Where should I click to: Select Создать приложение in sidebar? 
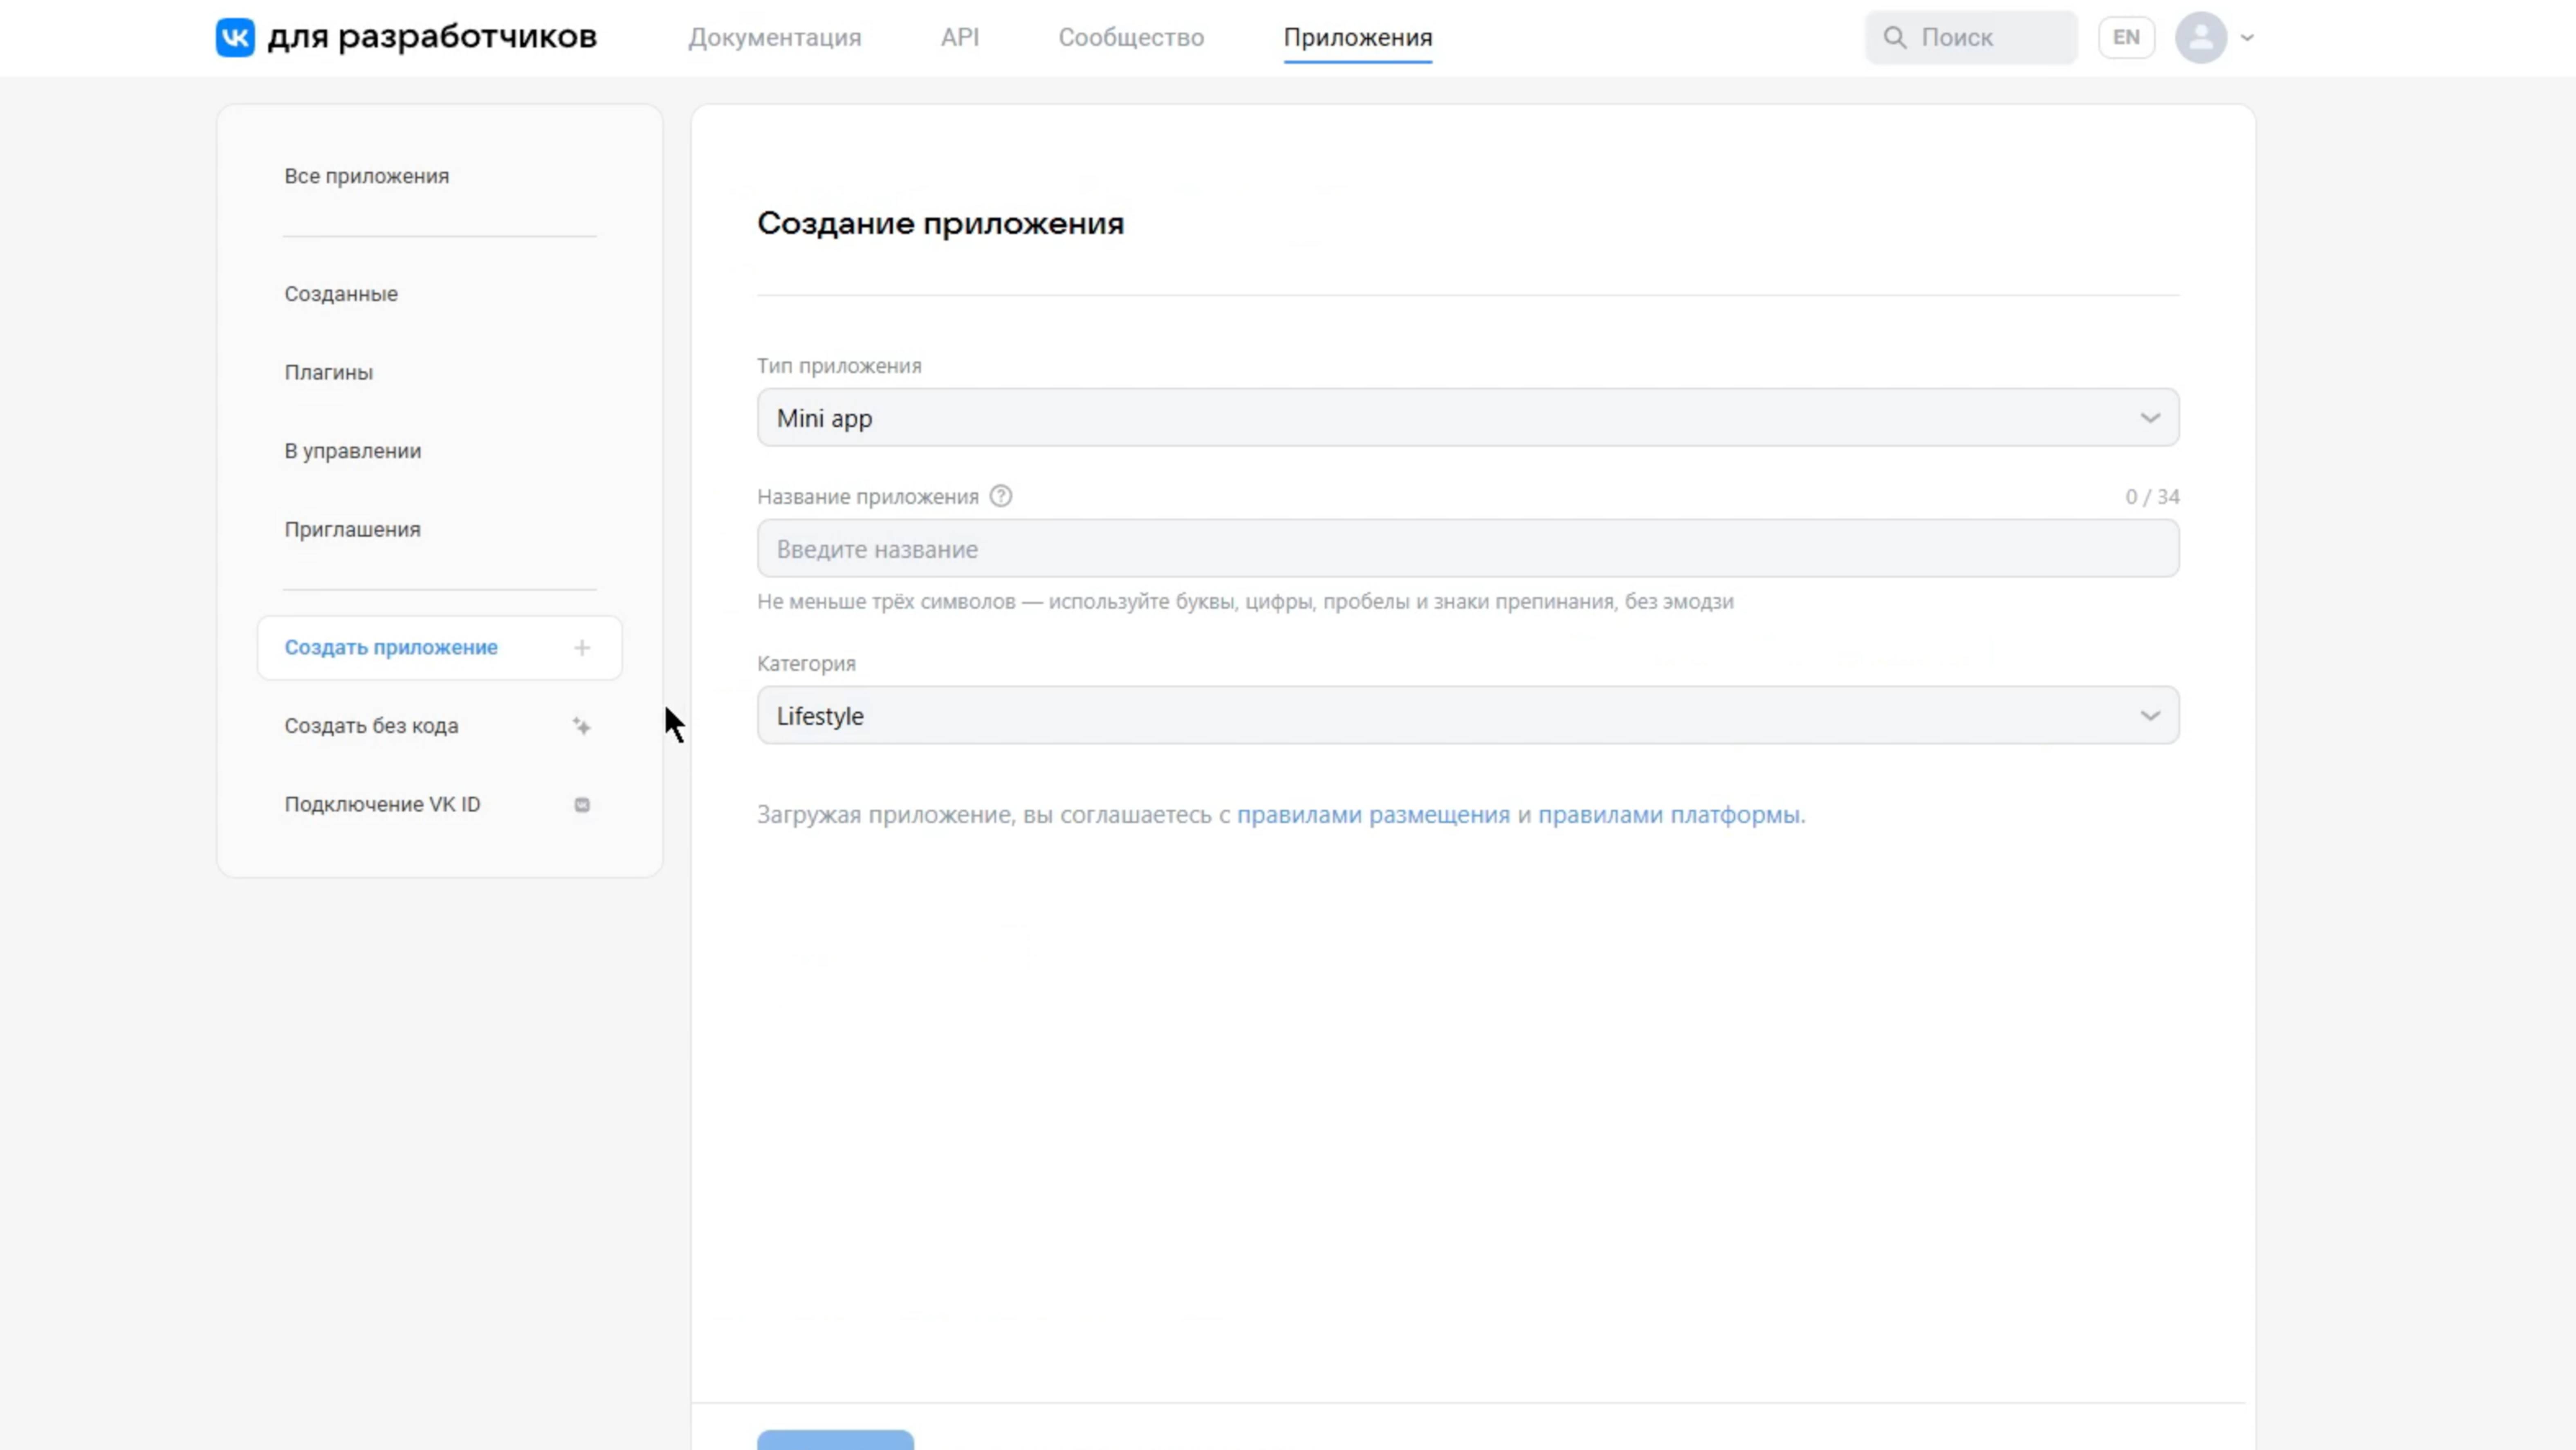(x=439, y=647)
